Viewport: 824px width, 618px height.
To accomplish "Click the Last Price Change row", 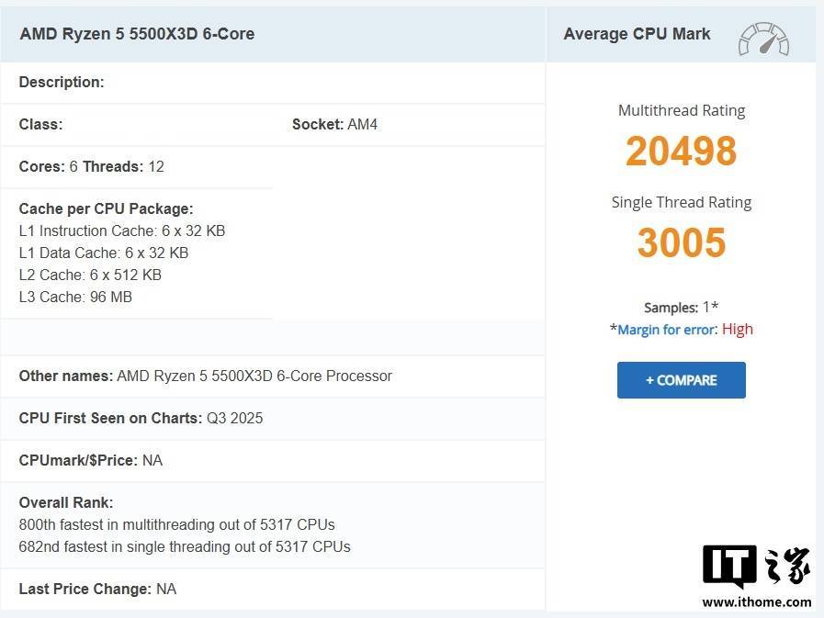I will point(97,589).
